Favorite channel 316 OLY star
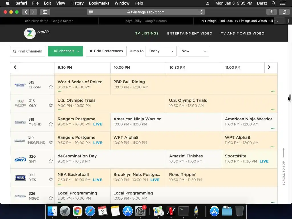292x219 pixels. 51,106
